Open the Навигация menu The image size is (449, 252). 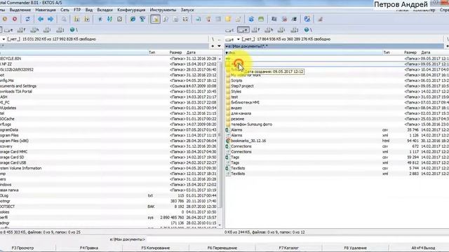46,10
